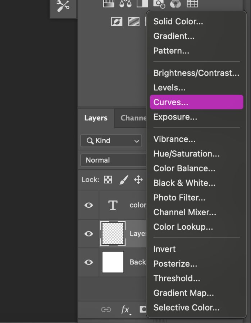The image size is (251, 323).
Task: Open the crossed wrench and screwdriver panel icon
Action: pyautogui.click(x=63, y=6)
